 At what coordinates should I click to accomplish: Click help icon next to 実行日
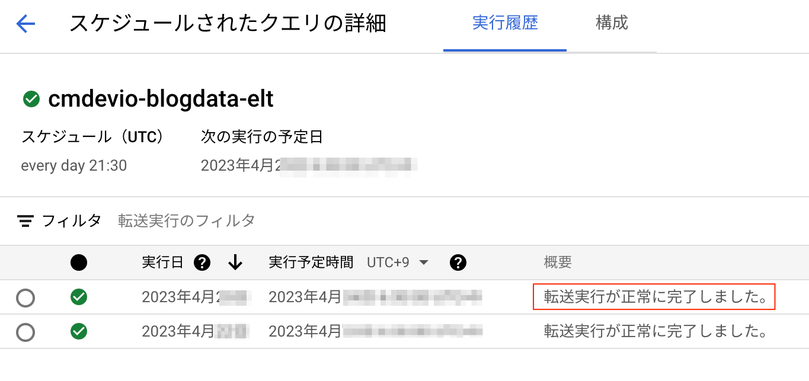pos(202,262)
